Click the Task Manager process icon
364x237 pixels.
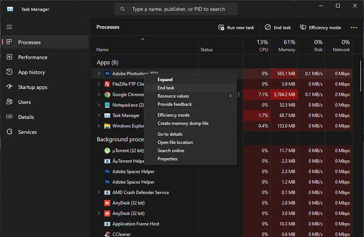point(107,116)
